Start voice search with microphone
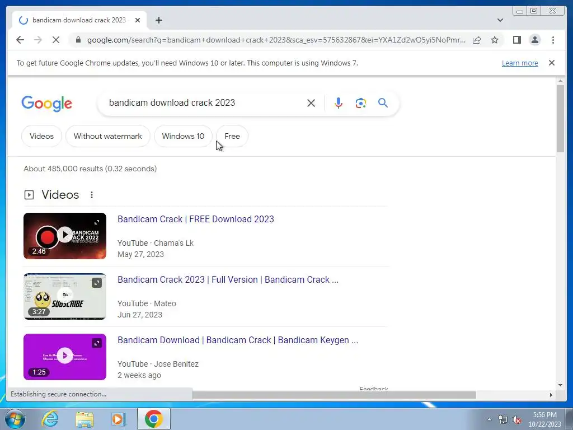 point(339,103)
